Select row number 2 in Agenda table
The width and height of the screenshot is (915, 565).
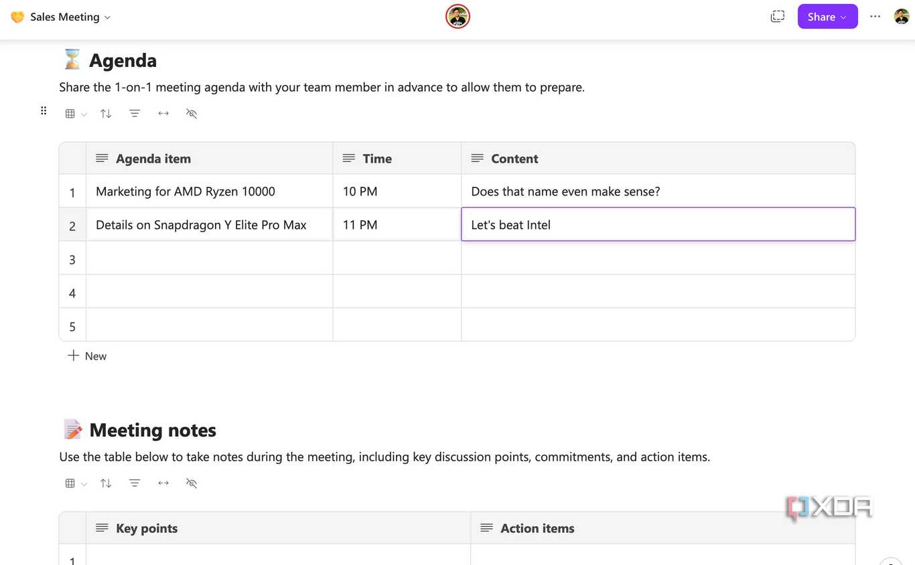(x=72, y=226)
